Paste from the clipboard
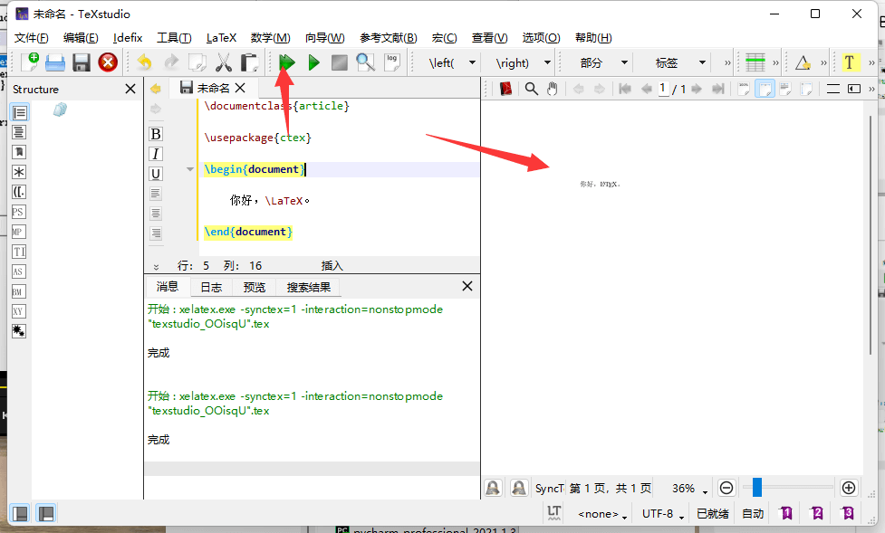This screenshot has width=885, height=533. point(249,62)
